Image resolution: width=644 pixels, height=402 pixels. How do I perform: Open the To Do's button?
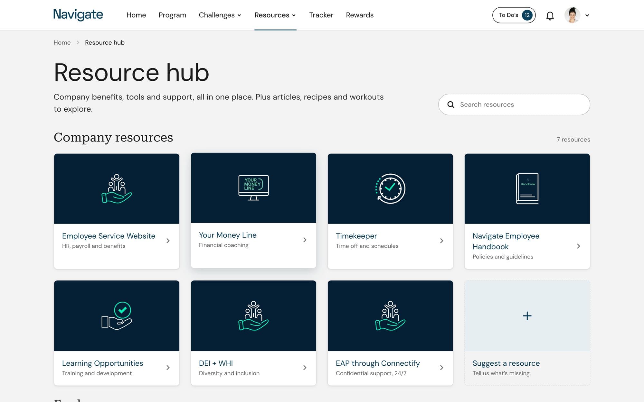[x=514, y=15]
